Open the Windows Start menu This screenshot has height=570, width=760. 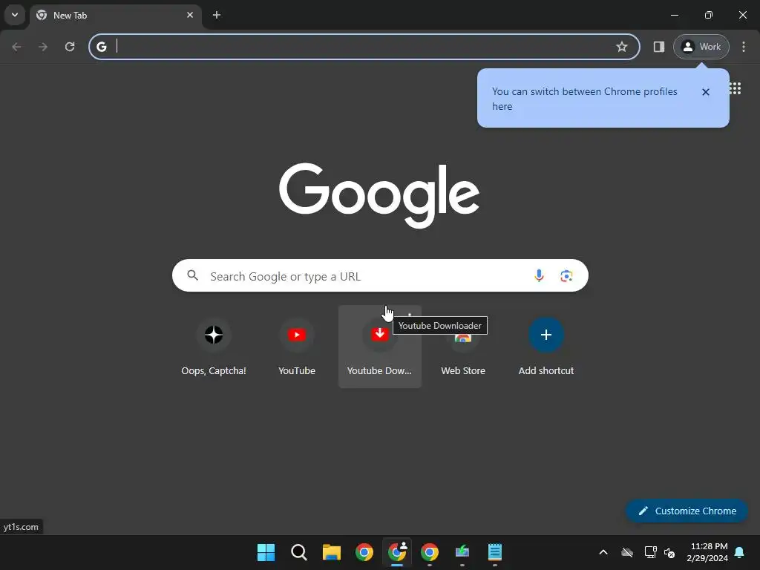[x=266, y=552]
